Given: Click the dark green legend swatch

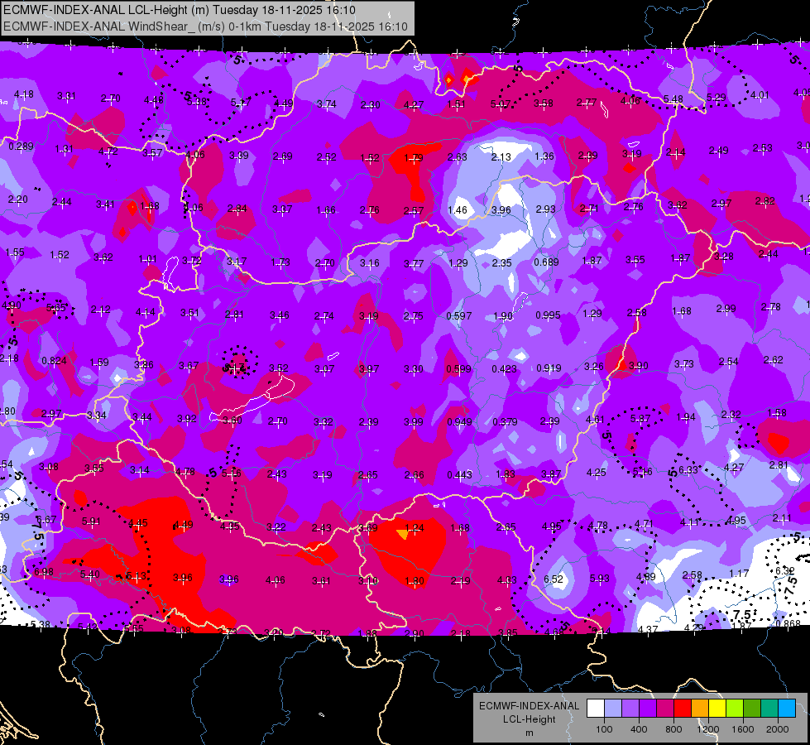Looking at the screenshot, I should (752, 709).
